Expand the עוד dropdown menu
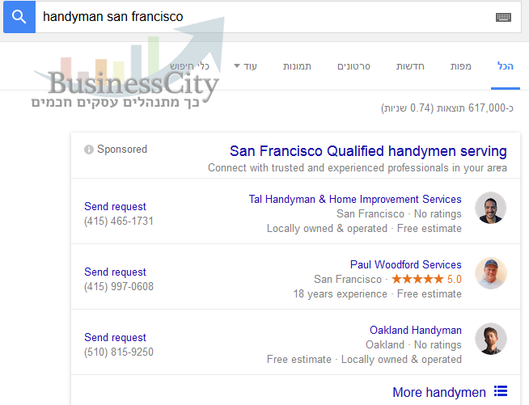This screenshot has height=405, width=529. point(246,66)
